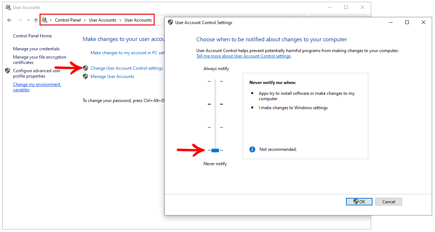
Task: Set the UAC slider to second level from top
Action: tap(215, 104)
